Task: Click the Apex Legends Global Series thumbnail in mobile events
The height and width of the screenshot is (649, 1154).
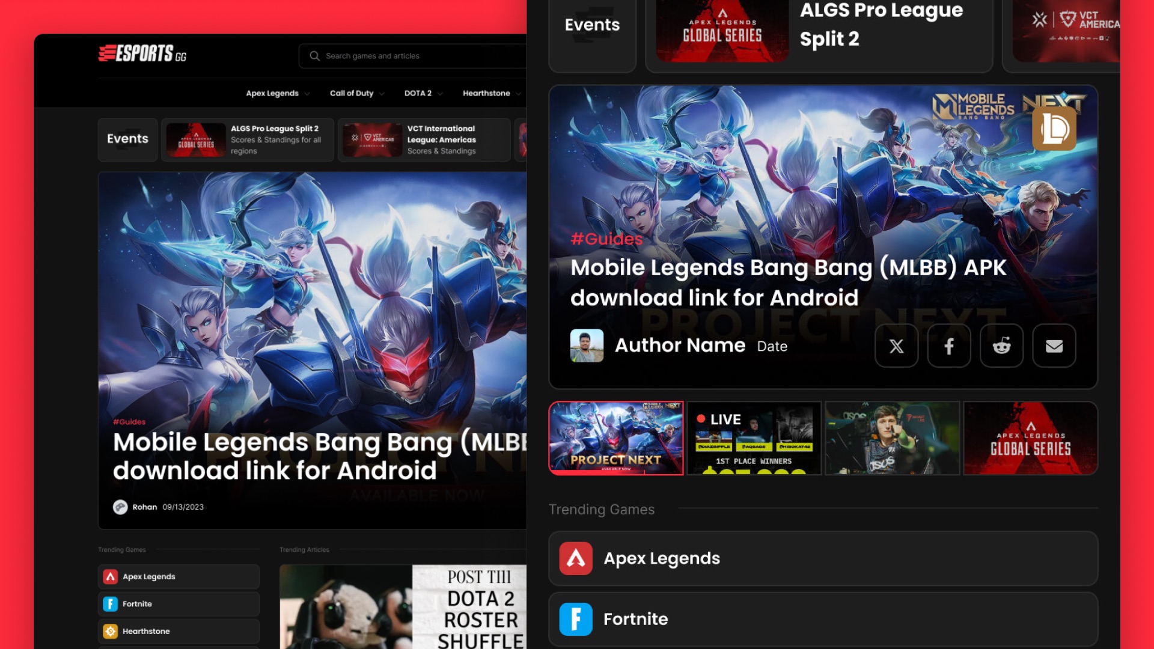Action: coord(722,30)
